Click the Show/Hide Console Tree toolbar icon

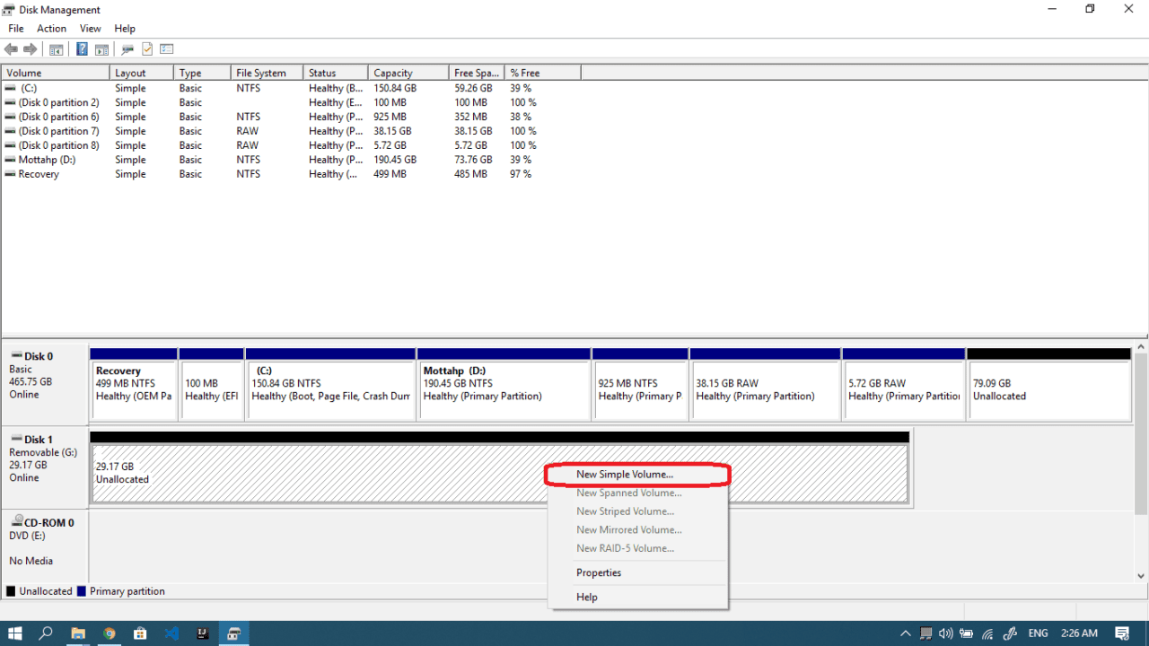tap(56, 48)
